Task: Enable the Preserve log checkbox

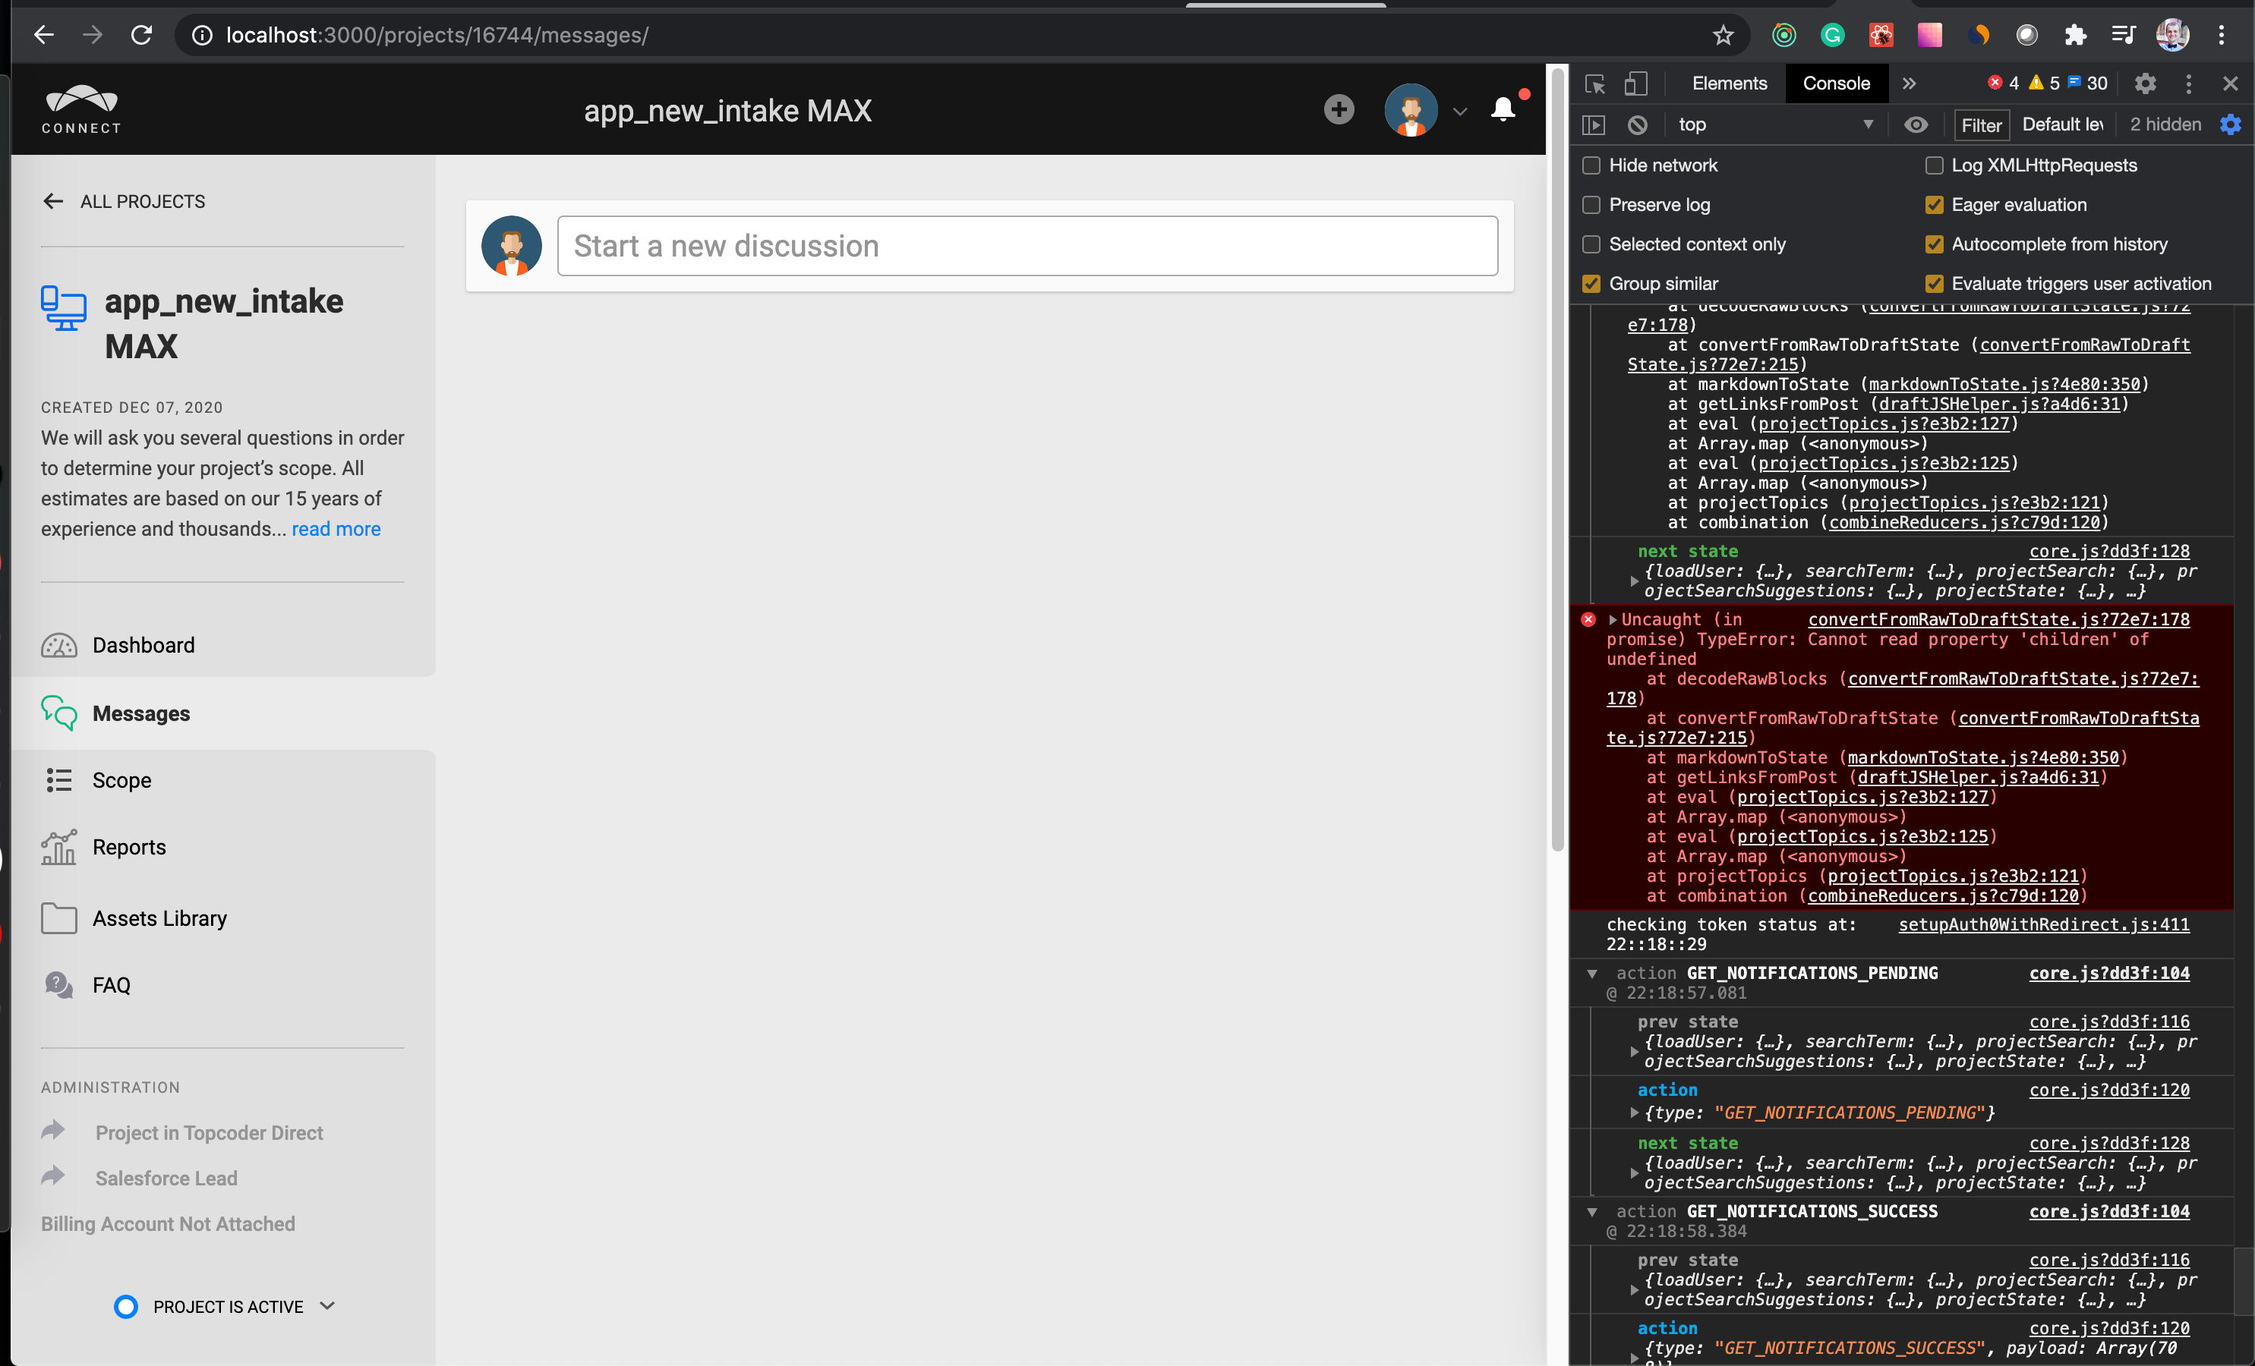Action: [1591, 205]
